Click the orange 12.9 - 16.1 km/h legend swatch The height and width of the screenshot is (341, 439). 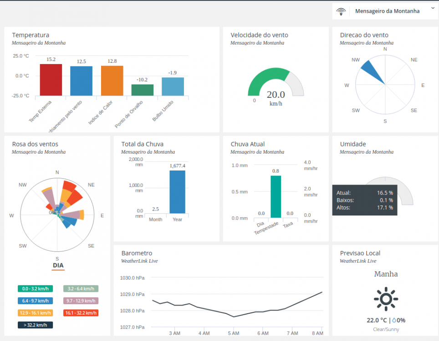(x=36, y=313)
